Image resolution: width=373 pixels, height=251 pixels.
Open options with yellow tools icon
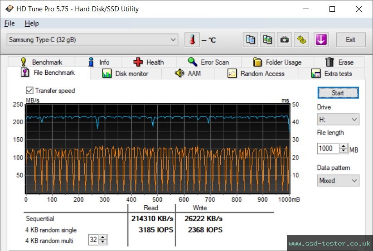301,40
